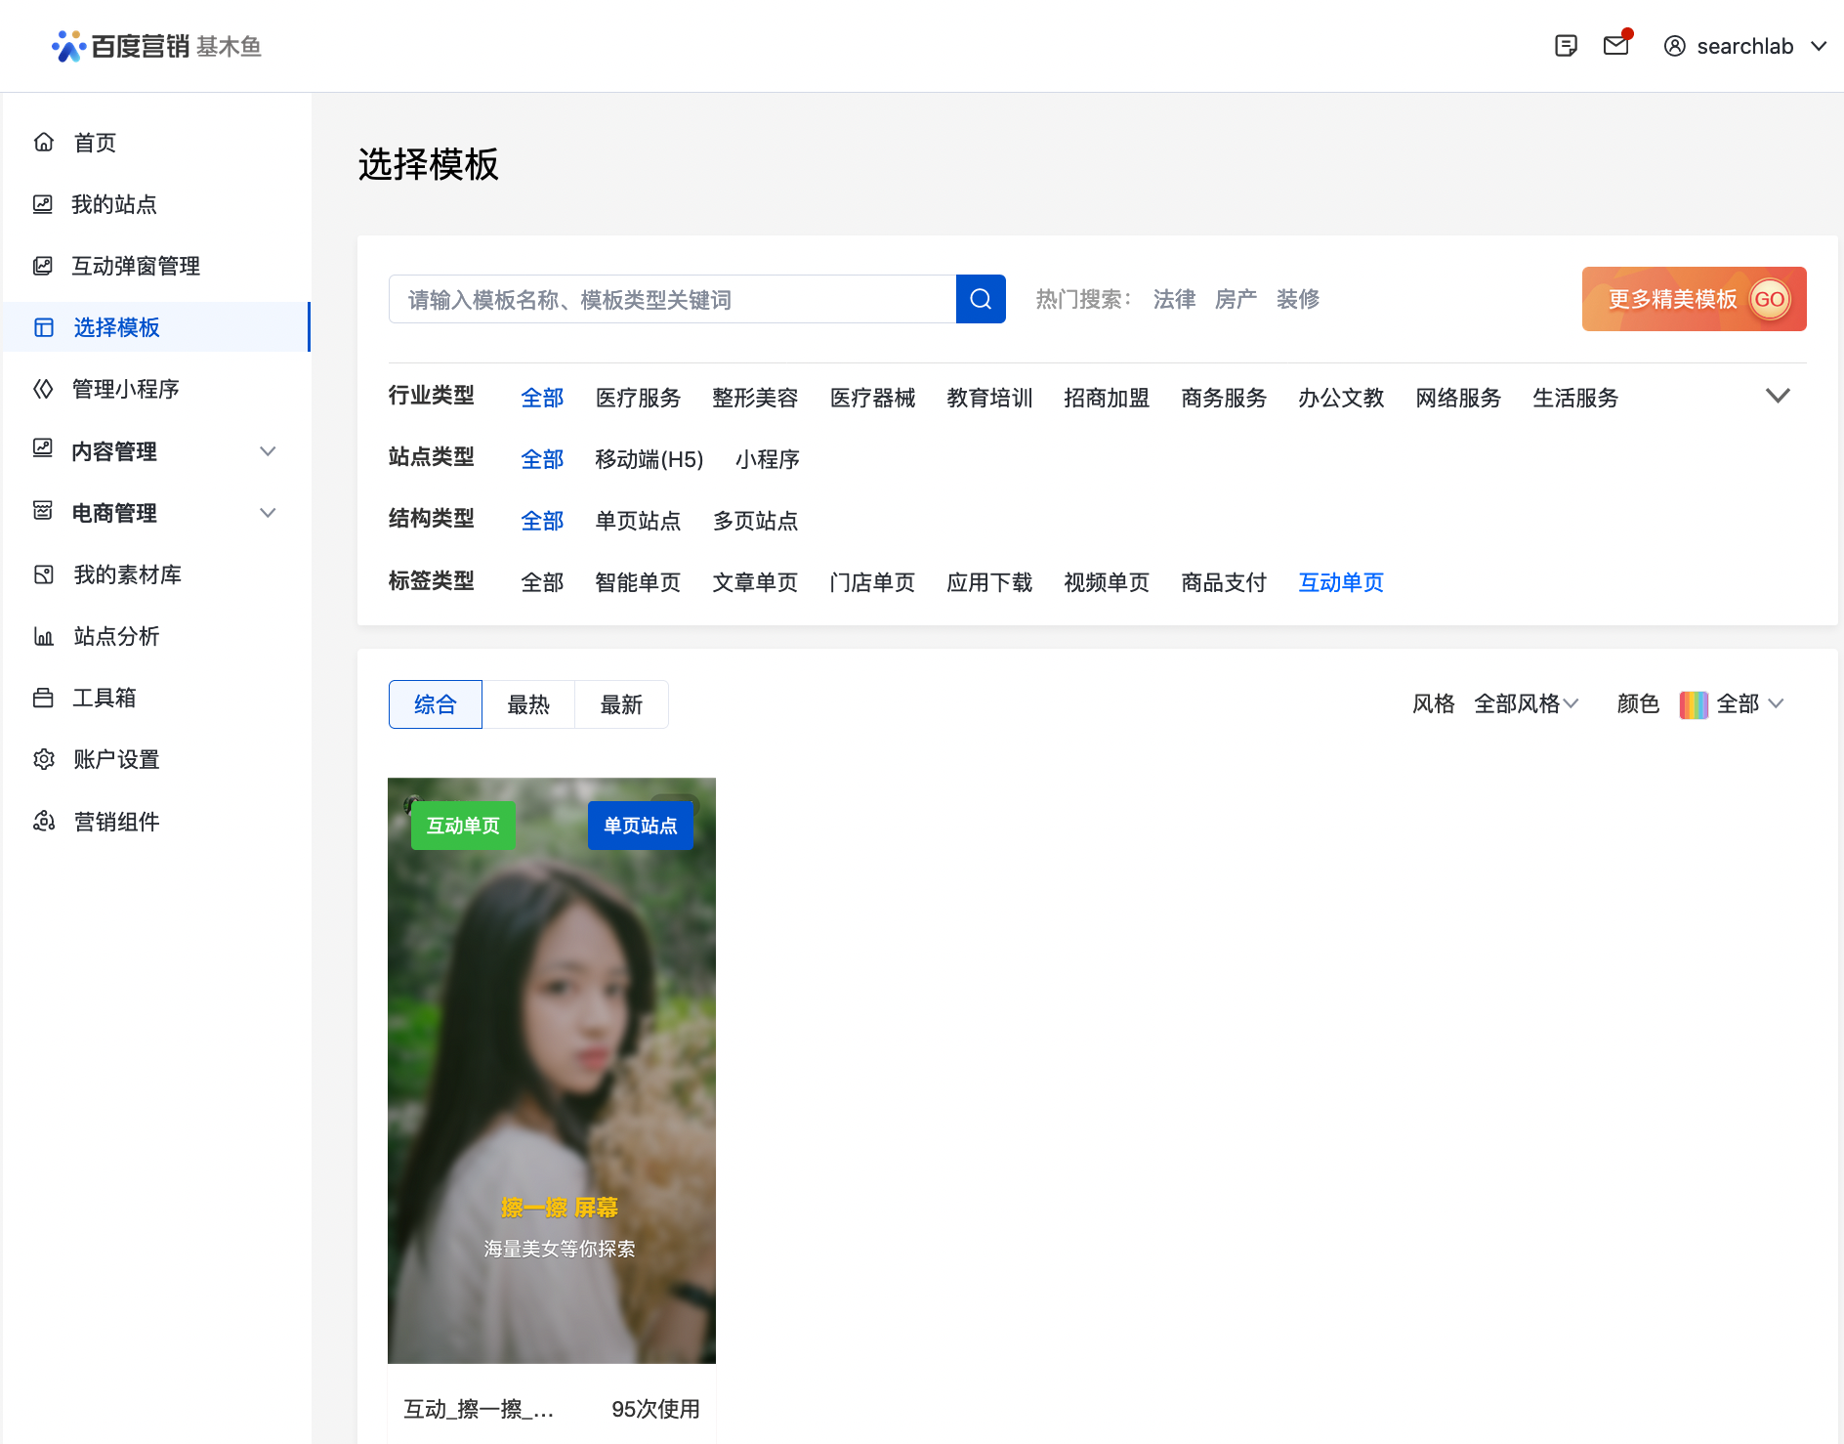Select 智能单页 tag type filter
Viewport: 1844px width, 1444px height.
(x=638, y=582)
